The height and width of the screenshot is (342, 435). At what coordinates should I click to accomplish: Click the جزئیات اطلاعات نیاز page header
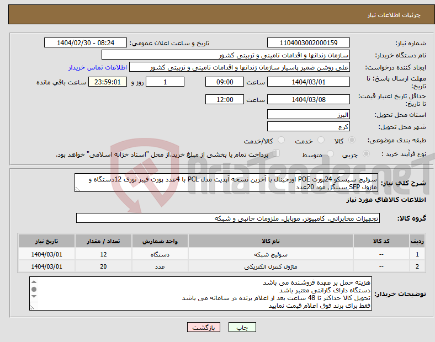pyautogui.click(x=394, y=15)
